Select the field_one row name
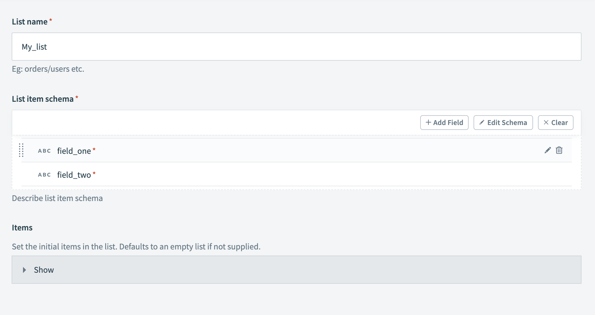595x315 pixels. click(74, 151)
